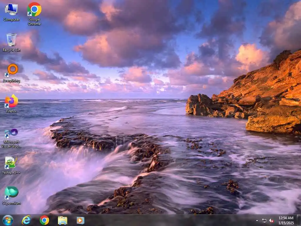
Task: Open the muted volume speaker icon
Action: [271, 221]
